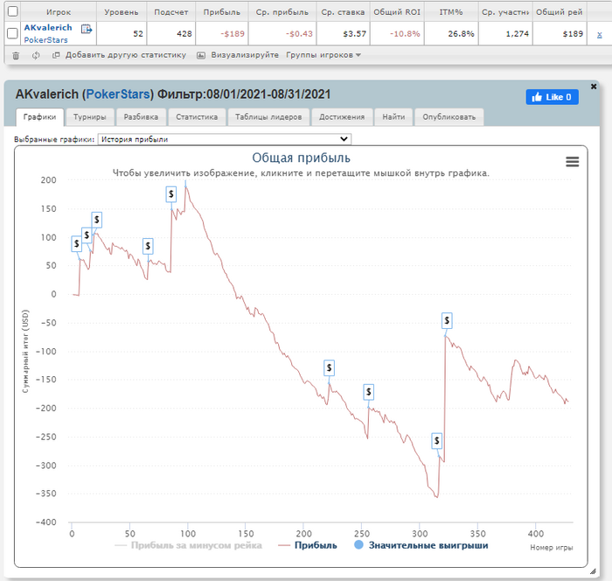Screen dimensions: 612x581
Task: Switch to the Достижения tab
Action: coord(342,117)
